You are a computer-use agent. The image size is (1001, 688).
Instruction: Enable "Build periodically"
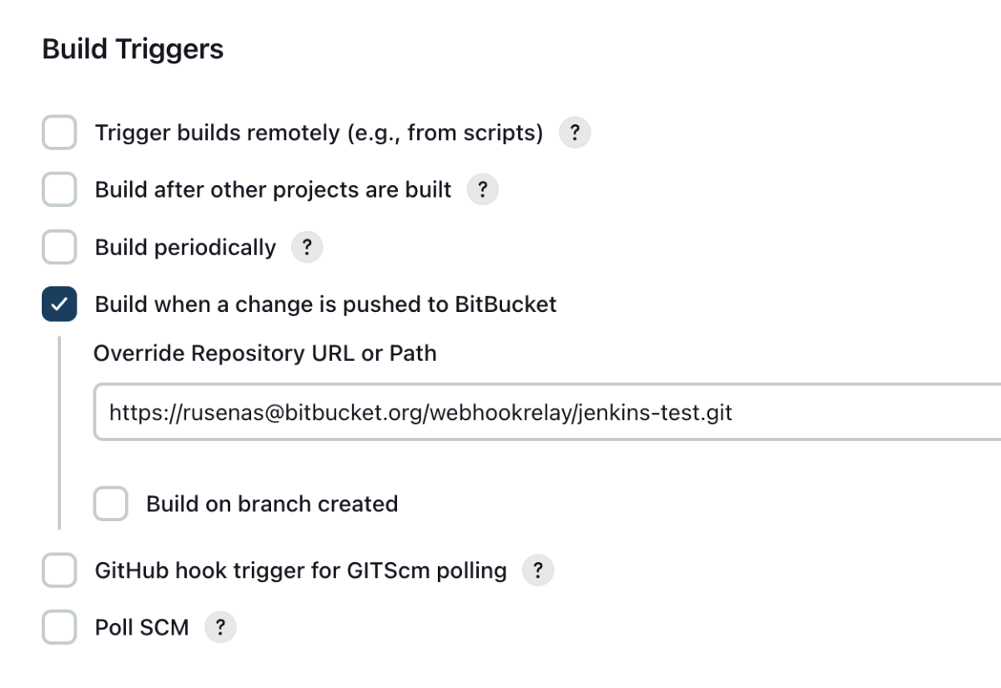[x=58, y=247]
